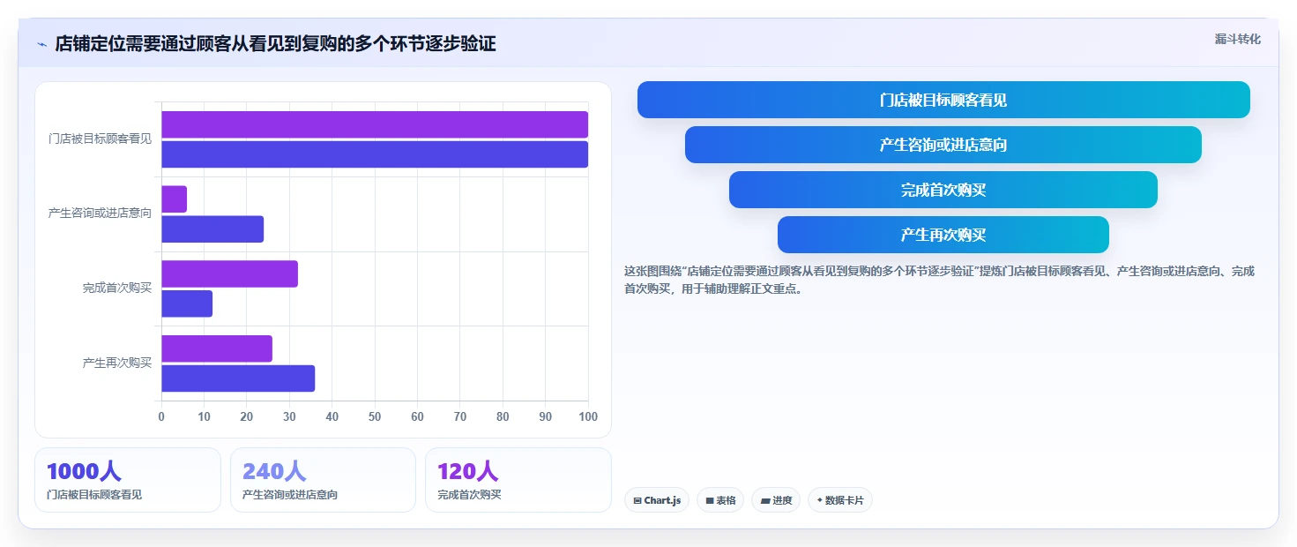Click the blue bar for 门店被目标顾客看见

pos(375,154)
